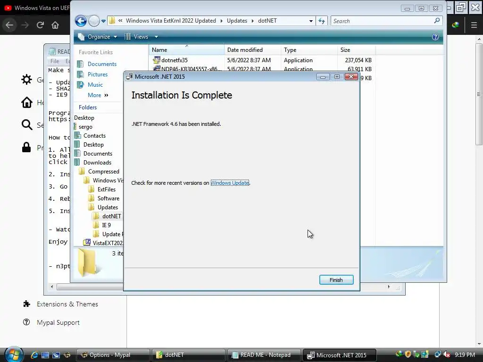The height and width of the screenshot is (362, 483).
Task: Click the Windows Start orb
Action: pos(14,354)
